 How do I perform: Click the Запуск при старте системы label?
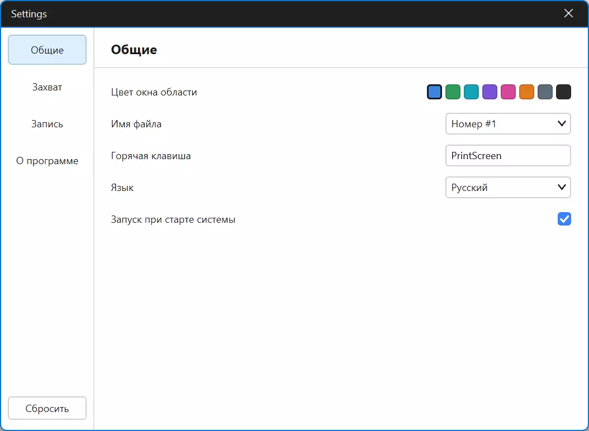click(173, 219)
